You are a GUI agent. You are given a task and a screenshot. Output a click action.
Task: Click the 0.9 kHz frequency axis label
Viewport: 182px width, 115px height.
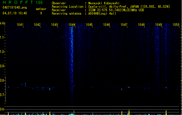pyautogui.click(x=2, y=66)
